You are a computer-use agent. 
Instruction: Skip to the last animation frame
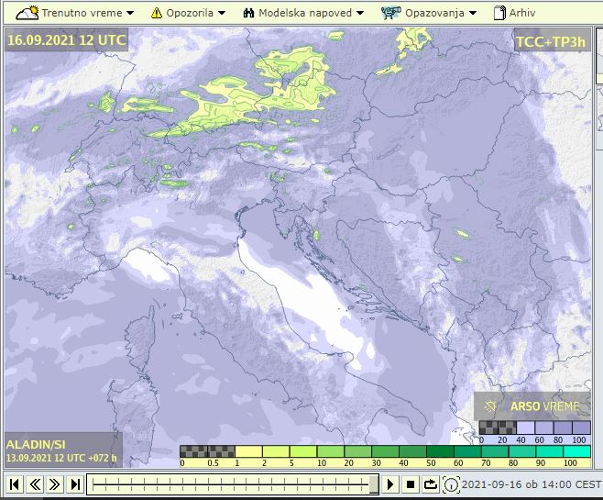tap(75, 484)
